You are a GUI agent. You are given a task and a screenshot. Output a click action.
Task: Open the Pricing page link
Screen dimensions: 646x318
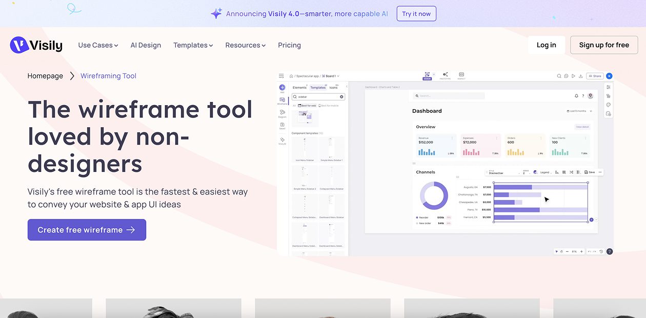pyautogui.click(x=289, y=45)
